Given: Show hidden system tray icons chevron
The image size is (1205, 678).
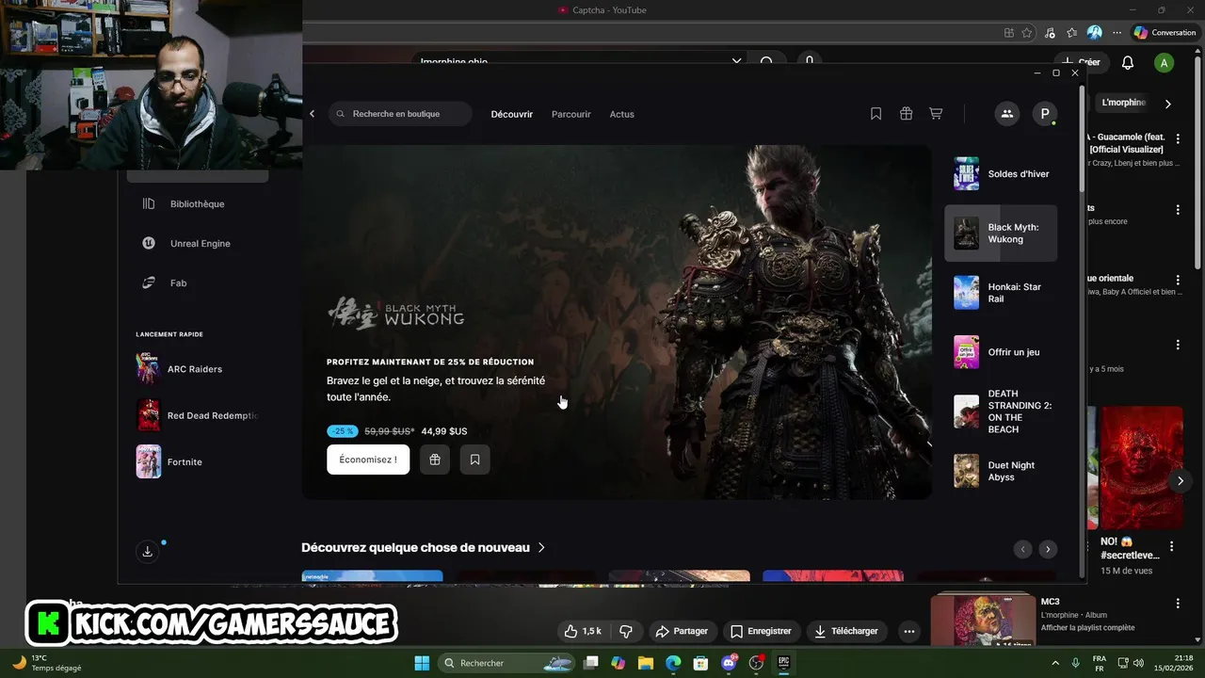Looking at the screenshot, I should tap(1054, 663).
